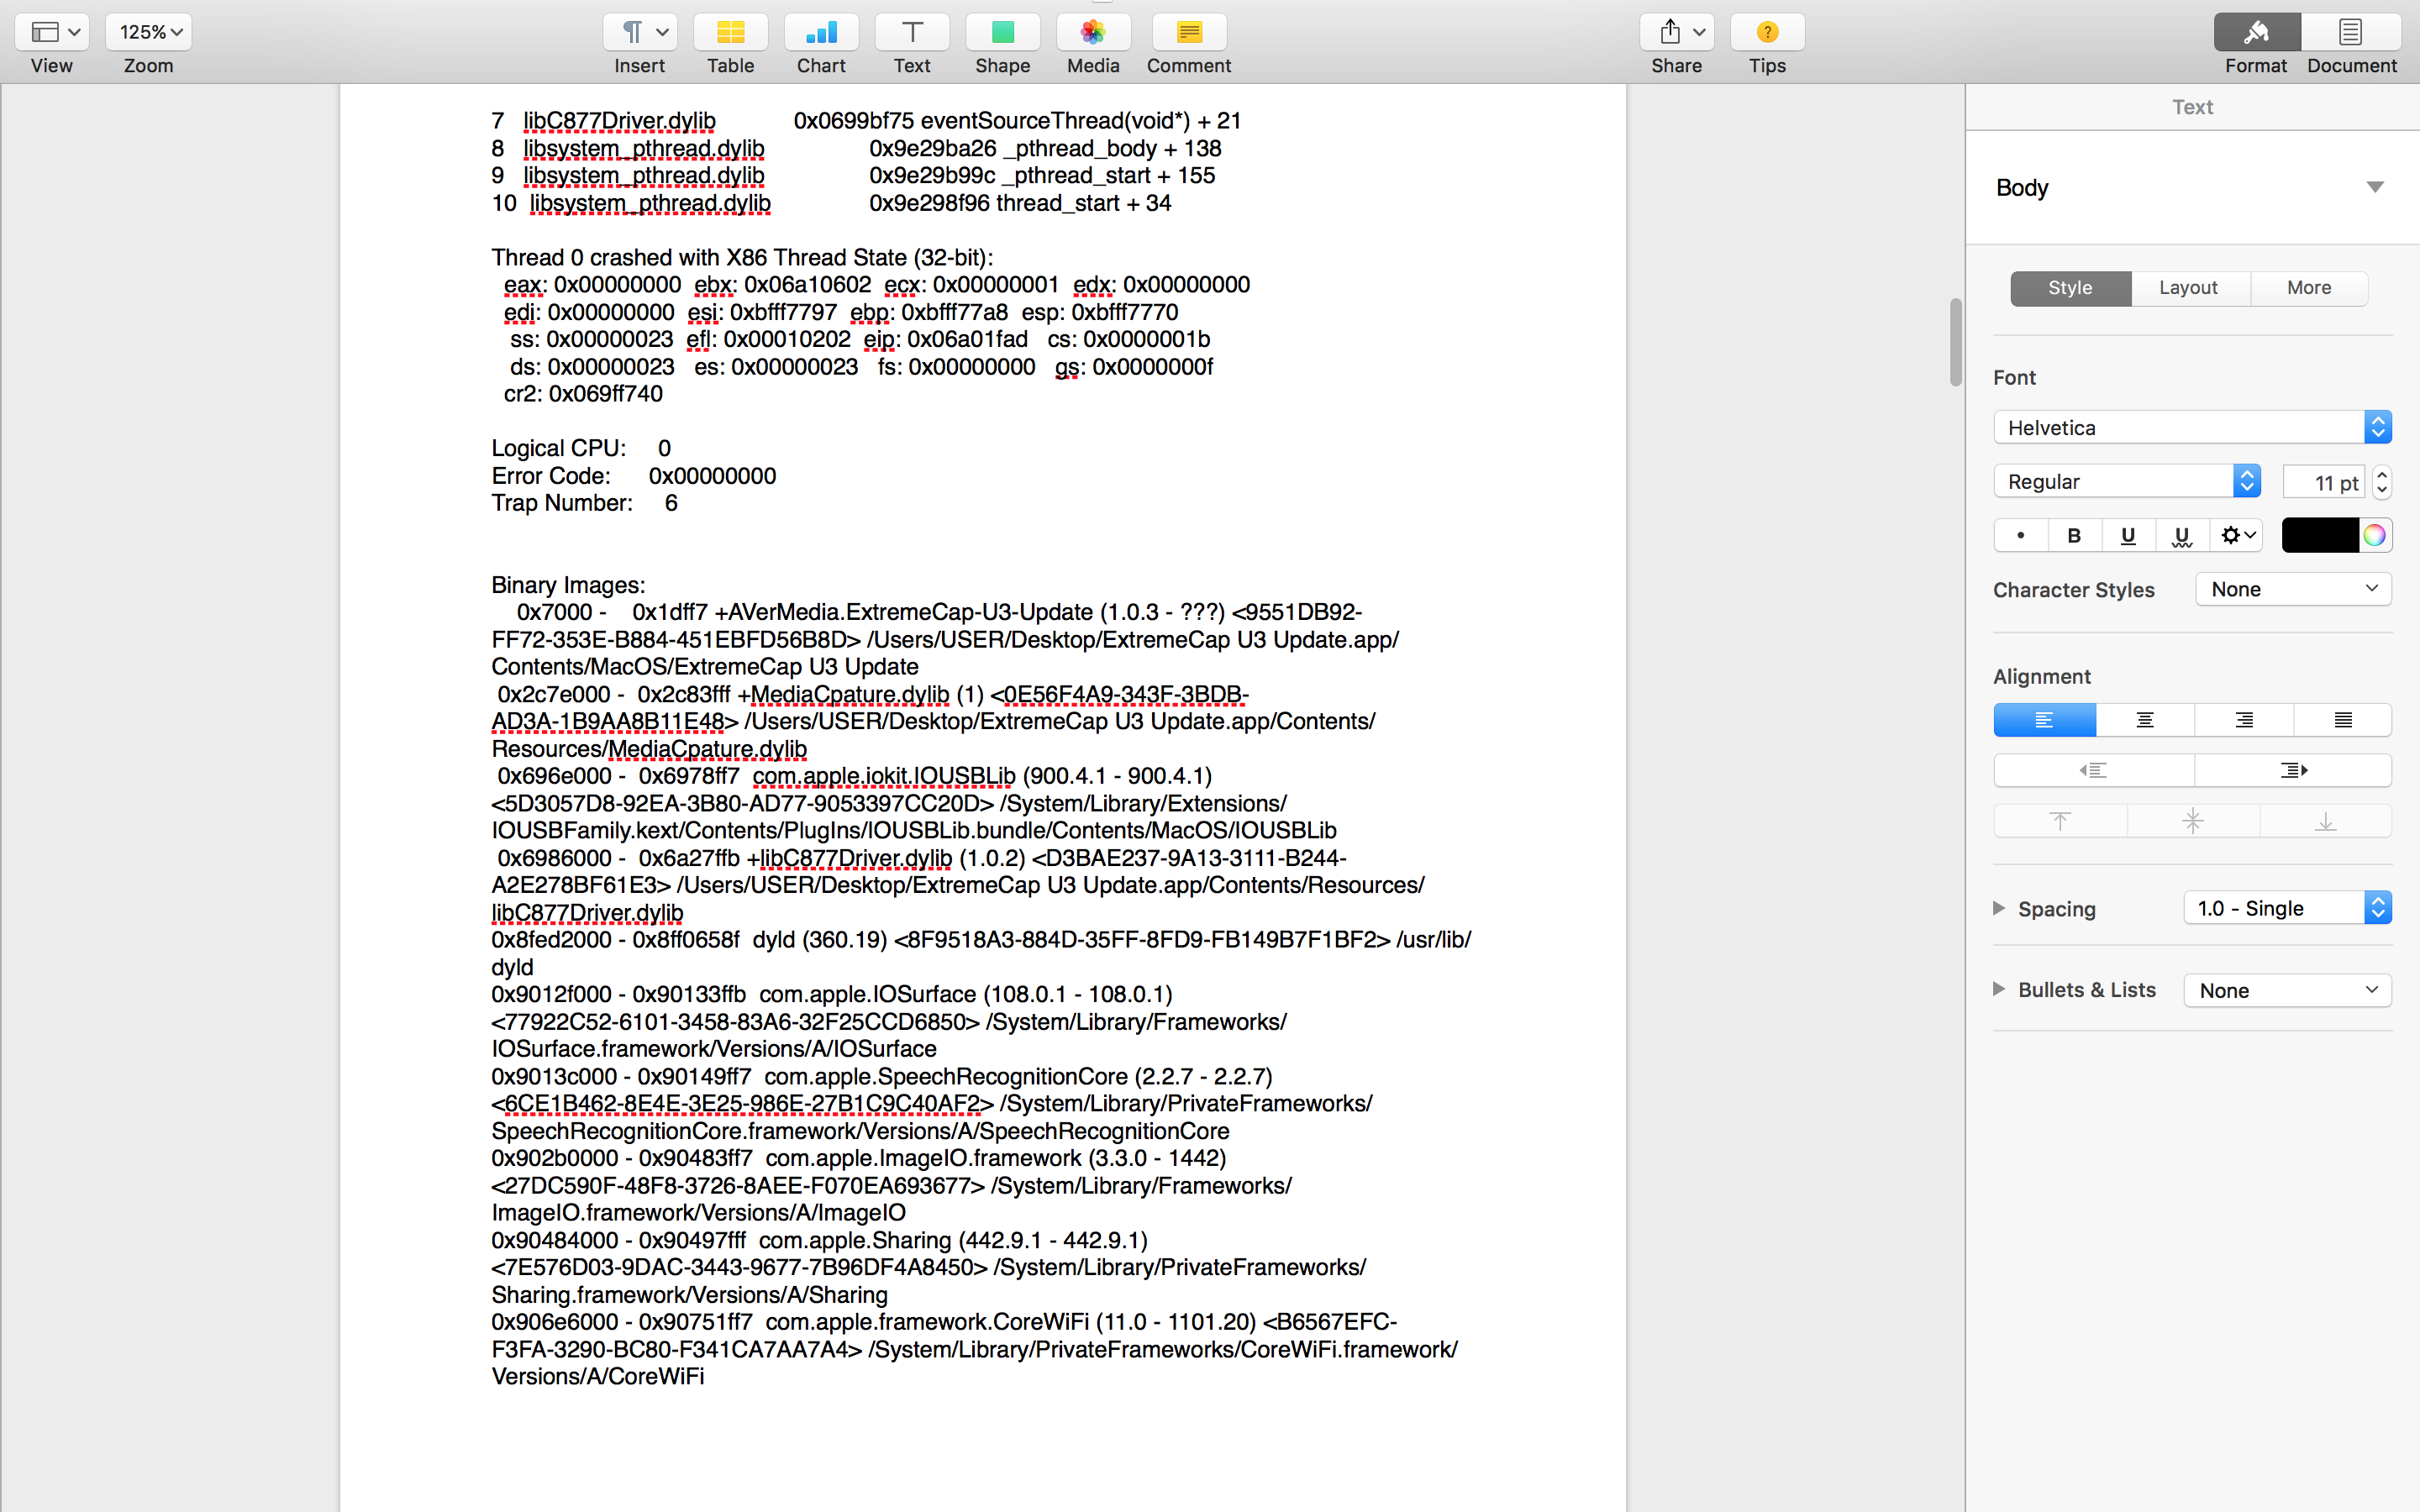Open the black text color swatch
This screenshot has height=1512, width=2420.
(2319, 536)
